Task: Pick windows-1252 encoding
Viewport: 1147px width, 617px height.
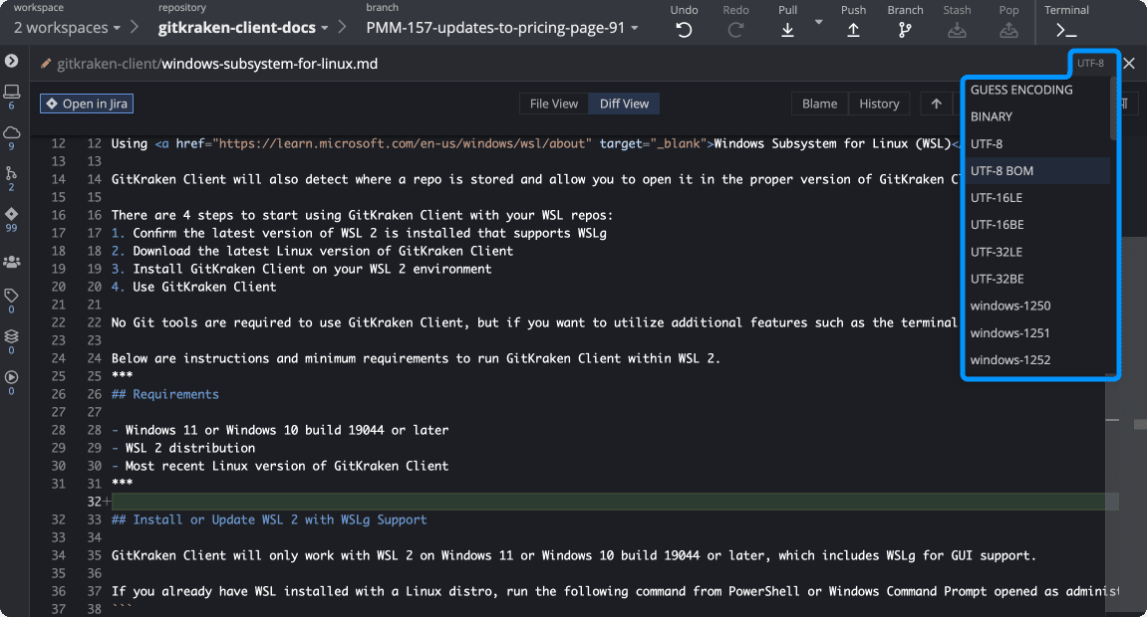Action: [x=1036, y=360]
